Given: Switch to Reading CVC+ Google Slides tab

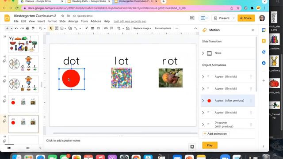Looking at the screenshot, I should (x=89, y=1).
